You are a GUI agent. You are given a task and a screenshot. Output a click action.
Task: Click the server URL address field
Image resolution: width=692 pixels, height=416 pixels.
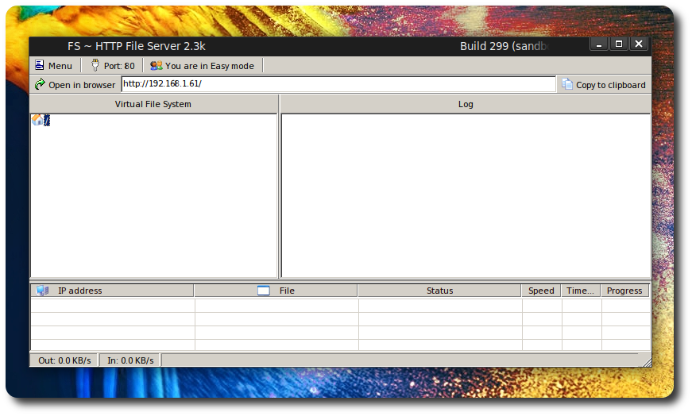click(x=338, y=84)
